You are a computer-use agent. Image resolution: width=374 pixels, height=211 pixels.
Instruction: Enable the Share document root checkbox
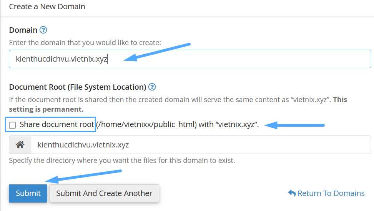click(x=13, y=125)
